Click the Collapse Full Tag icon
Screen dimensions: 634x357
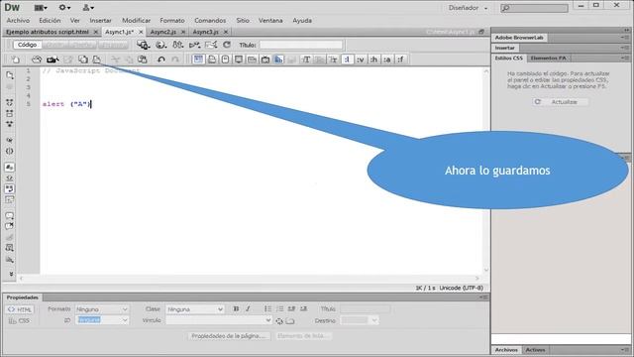coord(10,102)
